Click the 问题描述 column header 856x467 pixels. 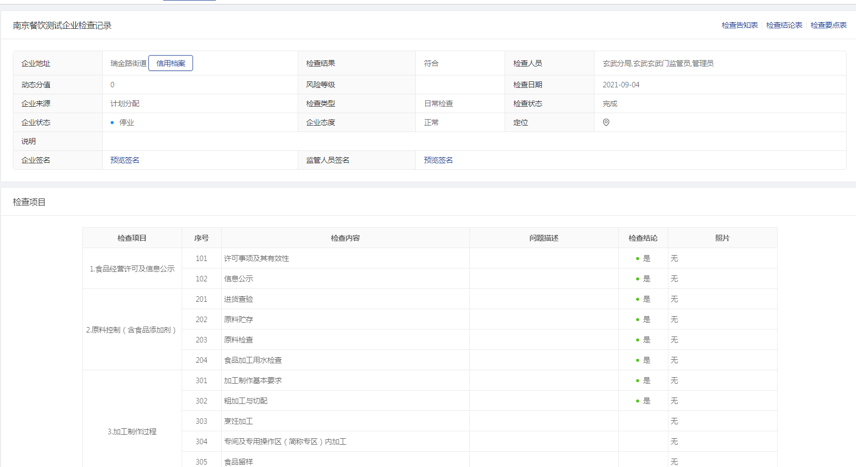pos(544,238)
